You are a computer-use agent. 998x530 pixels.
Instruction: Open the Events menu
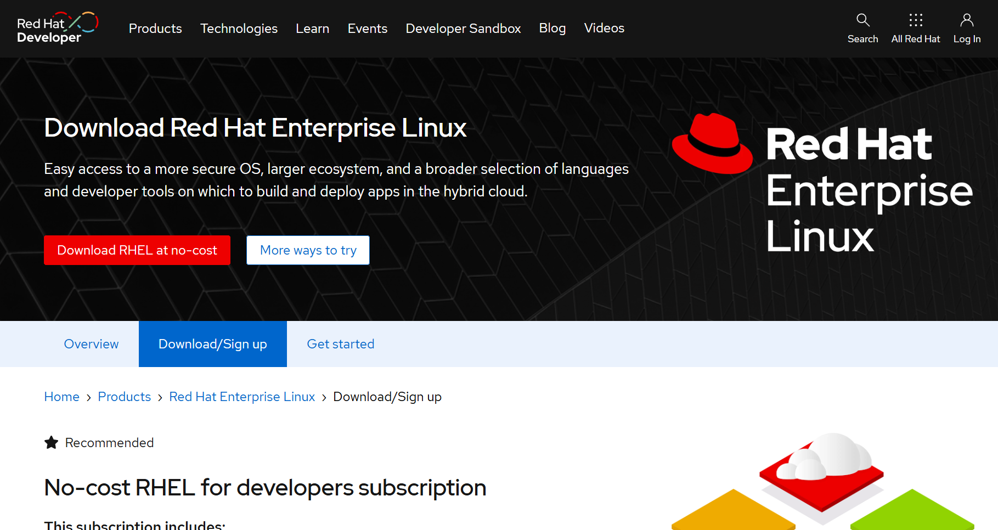(367, 29)
